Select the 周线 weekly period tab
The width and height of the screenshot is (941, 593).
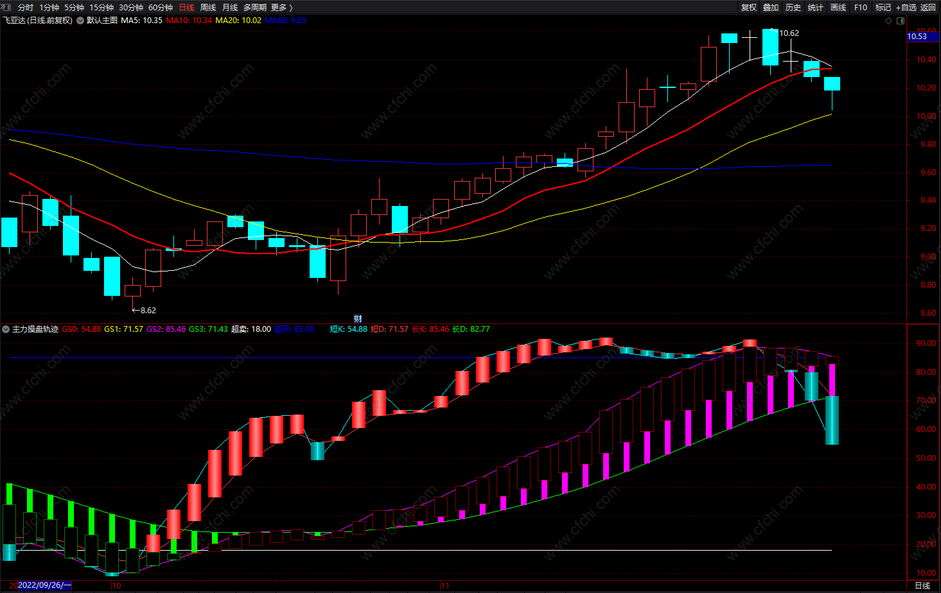pyautogui.click(x=208, y=7)
